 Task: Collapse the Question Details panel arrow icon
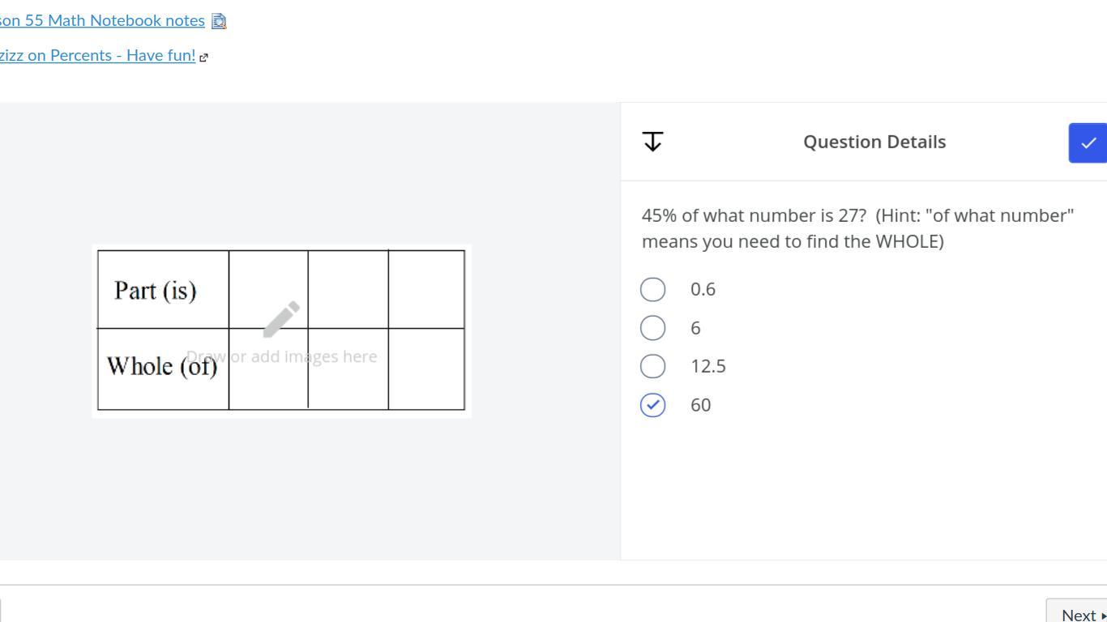click(x=652, y=142)
